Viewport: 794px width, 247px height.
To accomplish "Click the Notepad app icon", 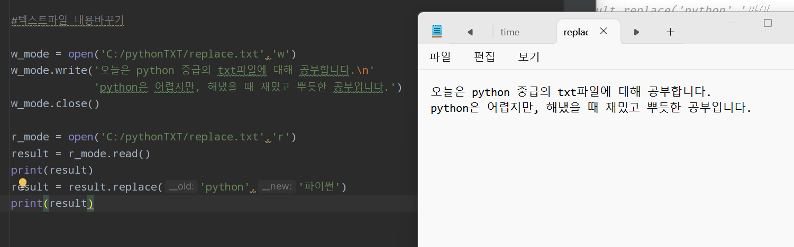I will click(436, 32).
